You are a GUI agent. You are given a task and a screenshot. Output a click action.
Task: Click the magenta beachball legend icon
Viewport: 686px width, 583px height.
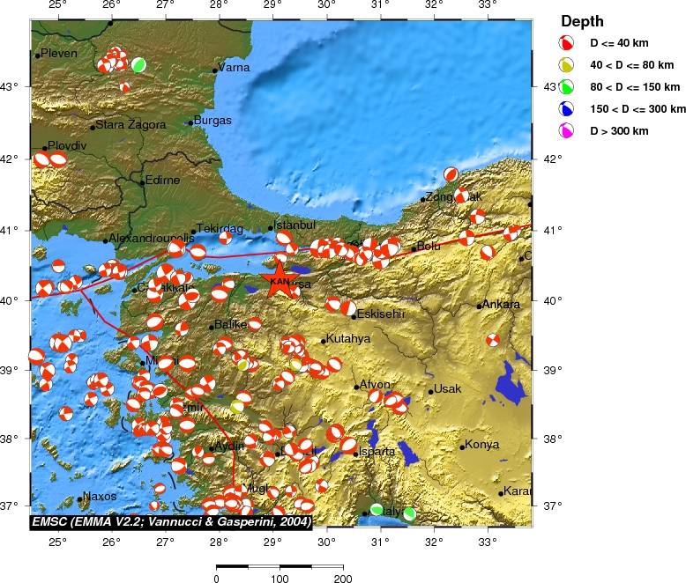click(x=569, y=131)
